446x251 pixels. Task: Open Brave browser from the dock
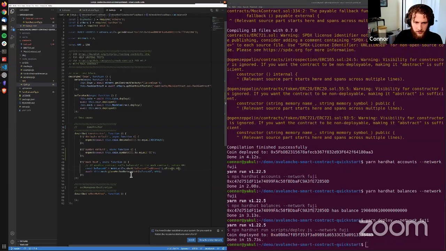4,91
